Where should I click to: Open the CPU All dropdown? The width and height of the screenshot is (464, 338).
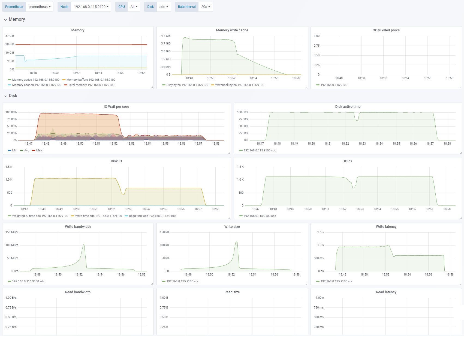[x=134, y=7]
